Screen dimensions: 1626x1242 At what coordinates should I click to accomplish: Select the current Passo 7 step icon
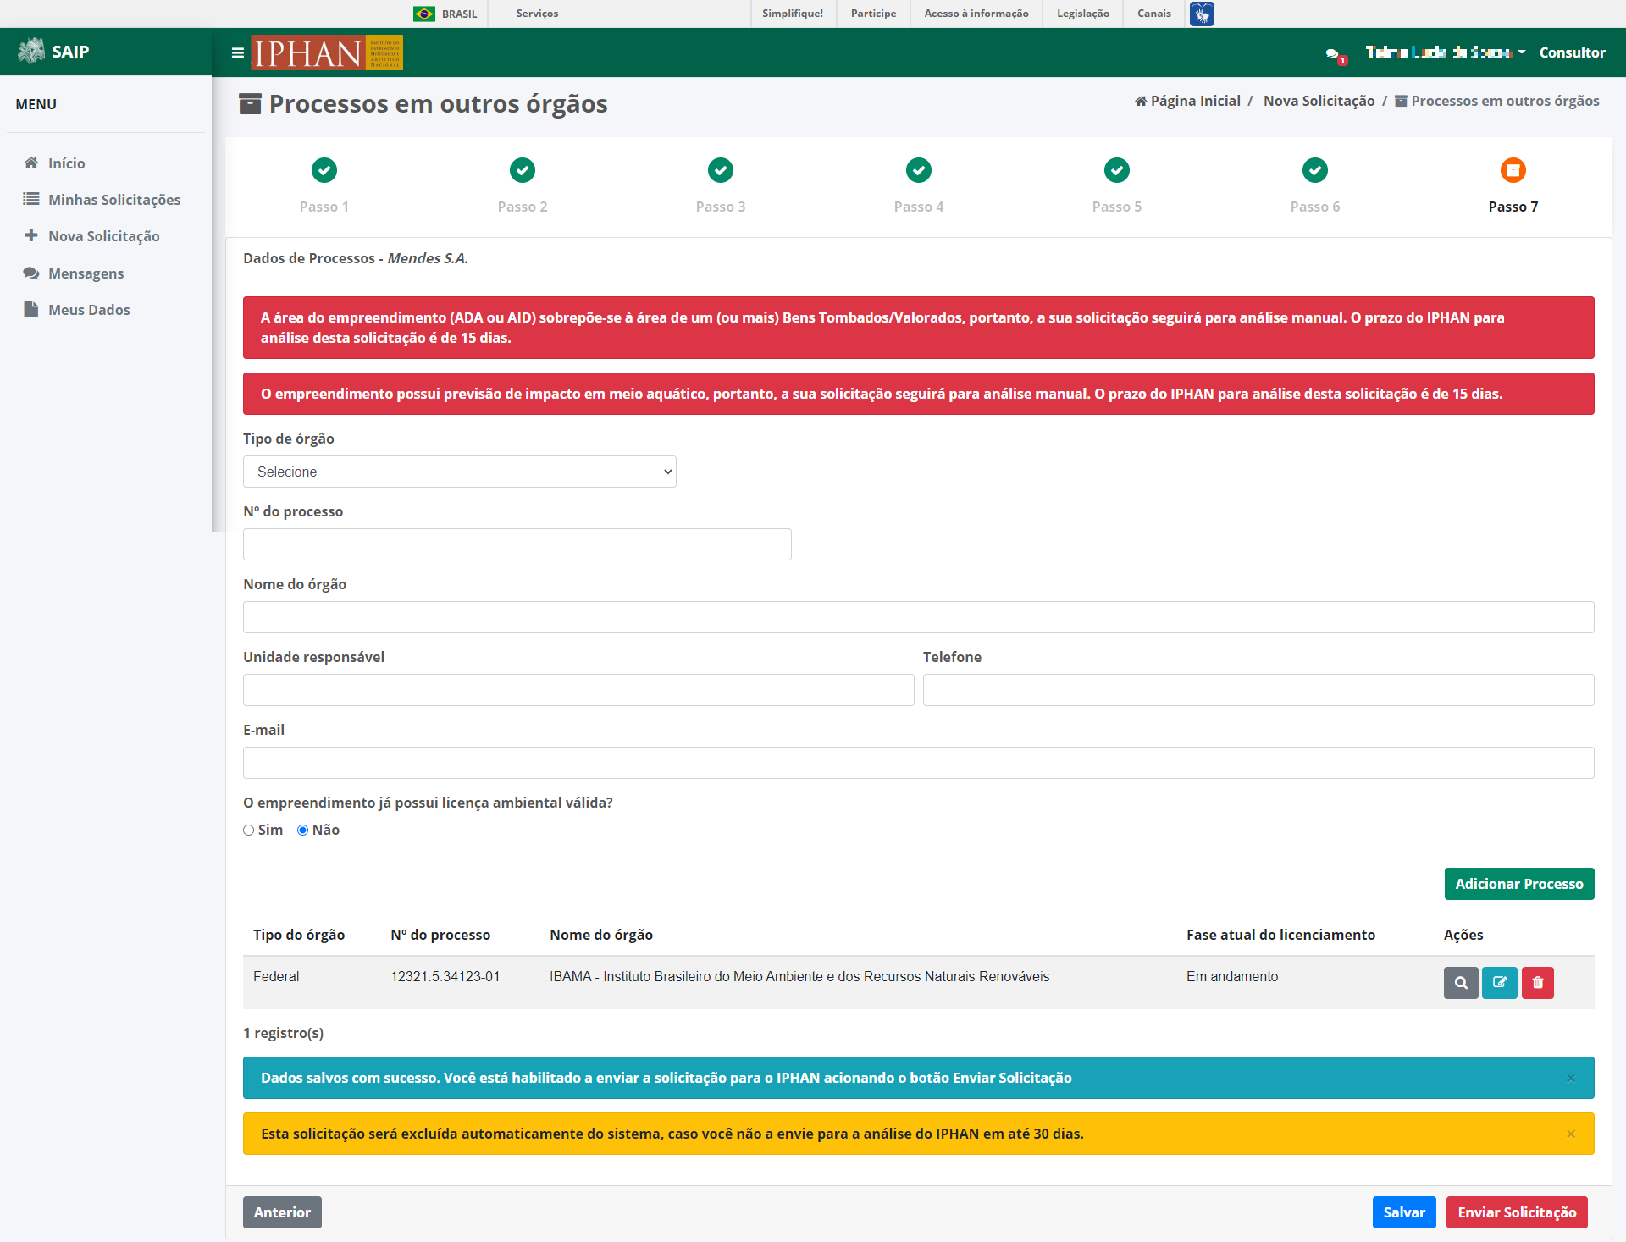coord(1513,170)
